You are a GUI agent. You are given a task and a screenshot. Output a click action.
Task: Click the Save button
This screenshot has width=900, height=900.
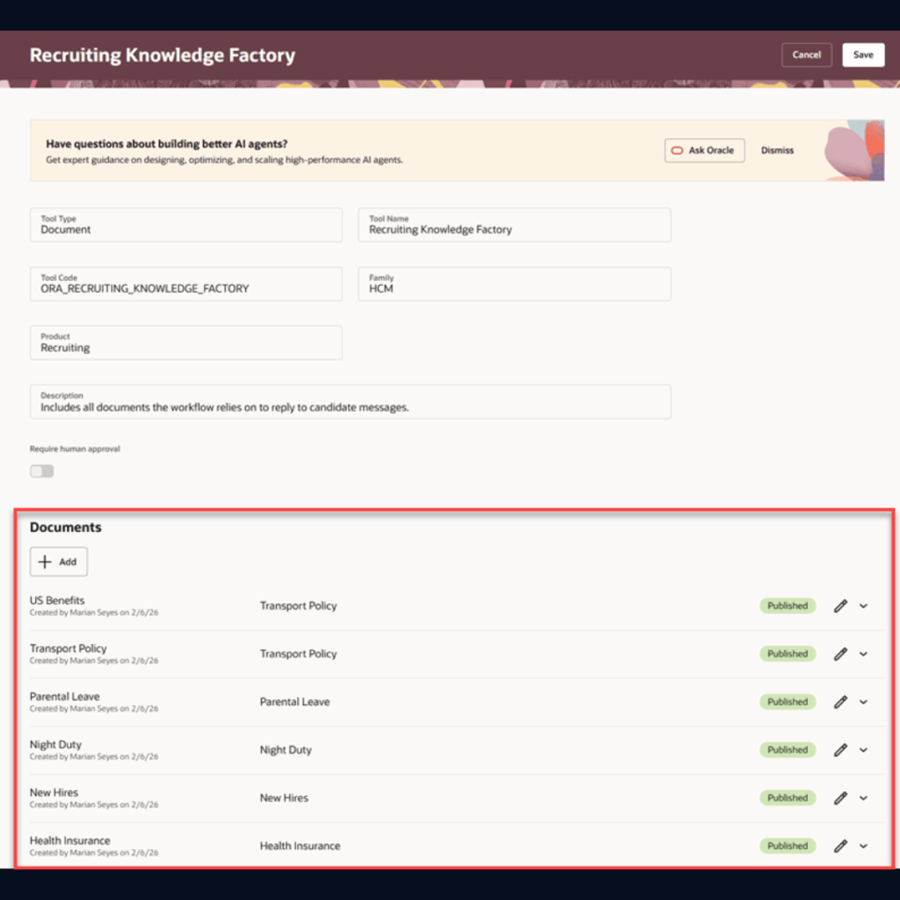[862, 54]
